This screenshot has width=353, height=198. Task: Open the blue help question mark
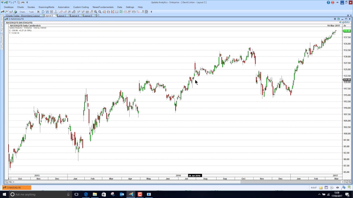click(x=328, y=2)
